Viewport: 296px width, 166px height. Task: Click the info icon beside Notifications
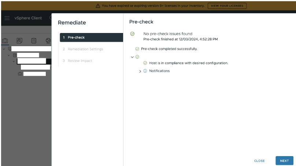[x=145, y=71]
